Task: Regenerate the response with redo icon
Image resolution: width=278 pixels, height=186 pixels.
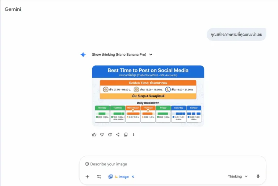Action: (110, 135)
